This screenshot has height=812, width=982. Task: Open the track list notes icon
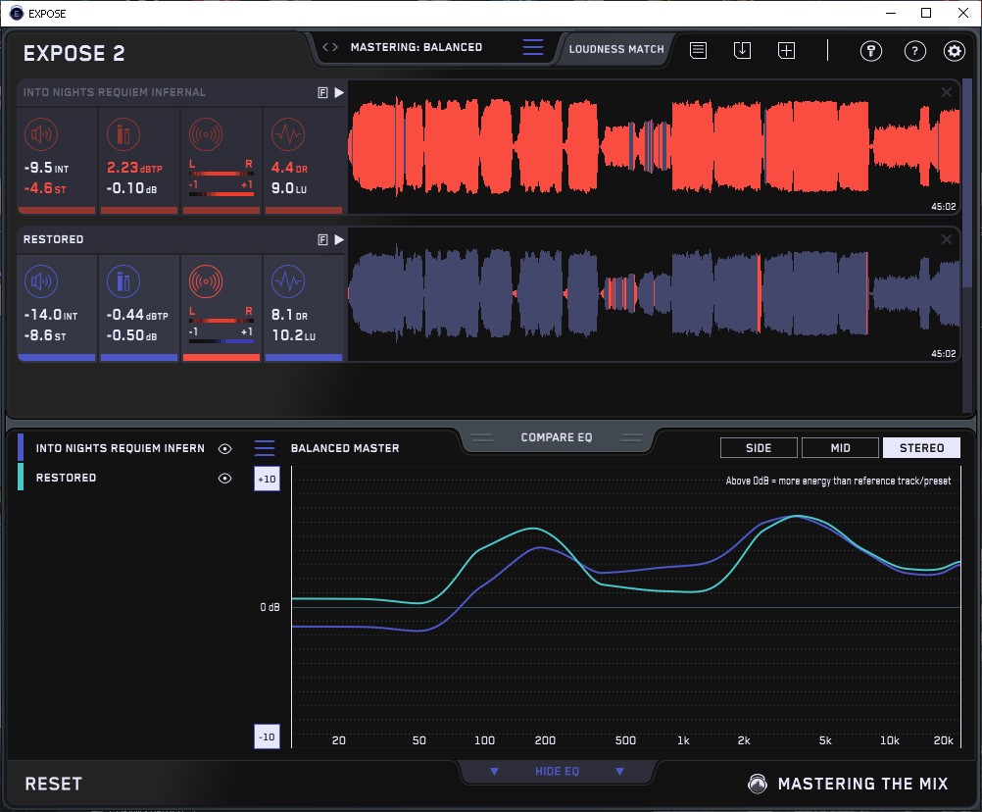pyautogui.click(x=699, y=50)
